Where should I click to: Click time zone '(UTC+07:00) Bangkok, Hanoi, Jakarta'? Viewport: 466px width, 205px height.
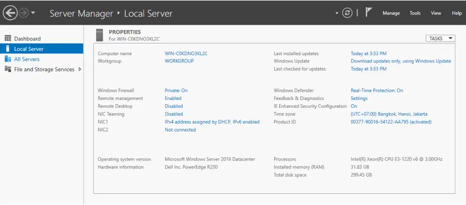pyautogui.click(x=389, y=114)
